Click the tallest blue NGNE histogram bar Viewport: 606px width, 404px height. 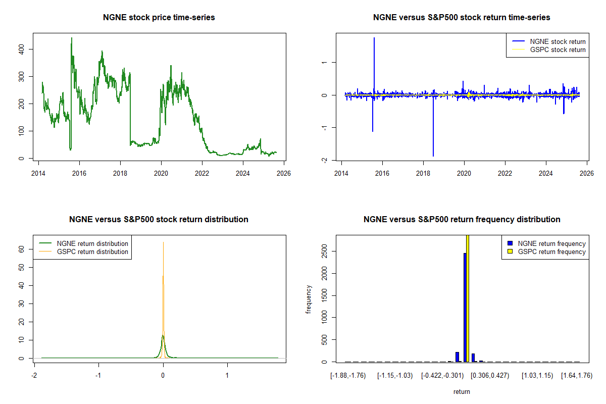(x=465, y=307)
